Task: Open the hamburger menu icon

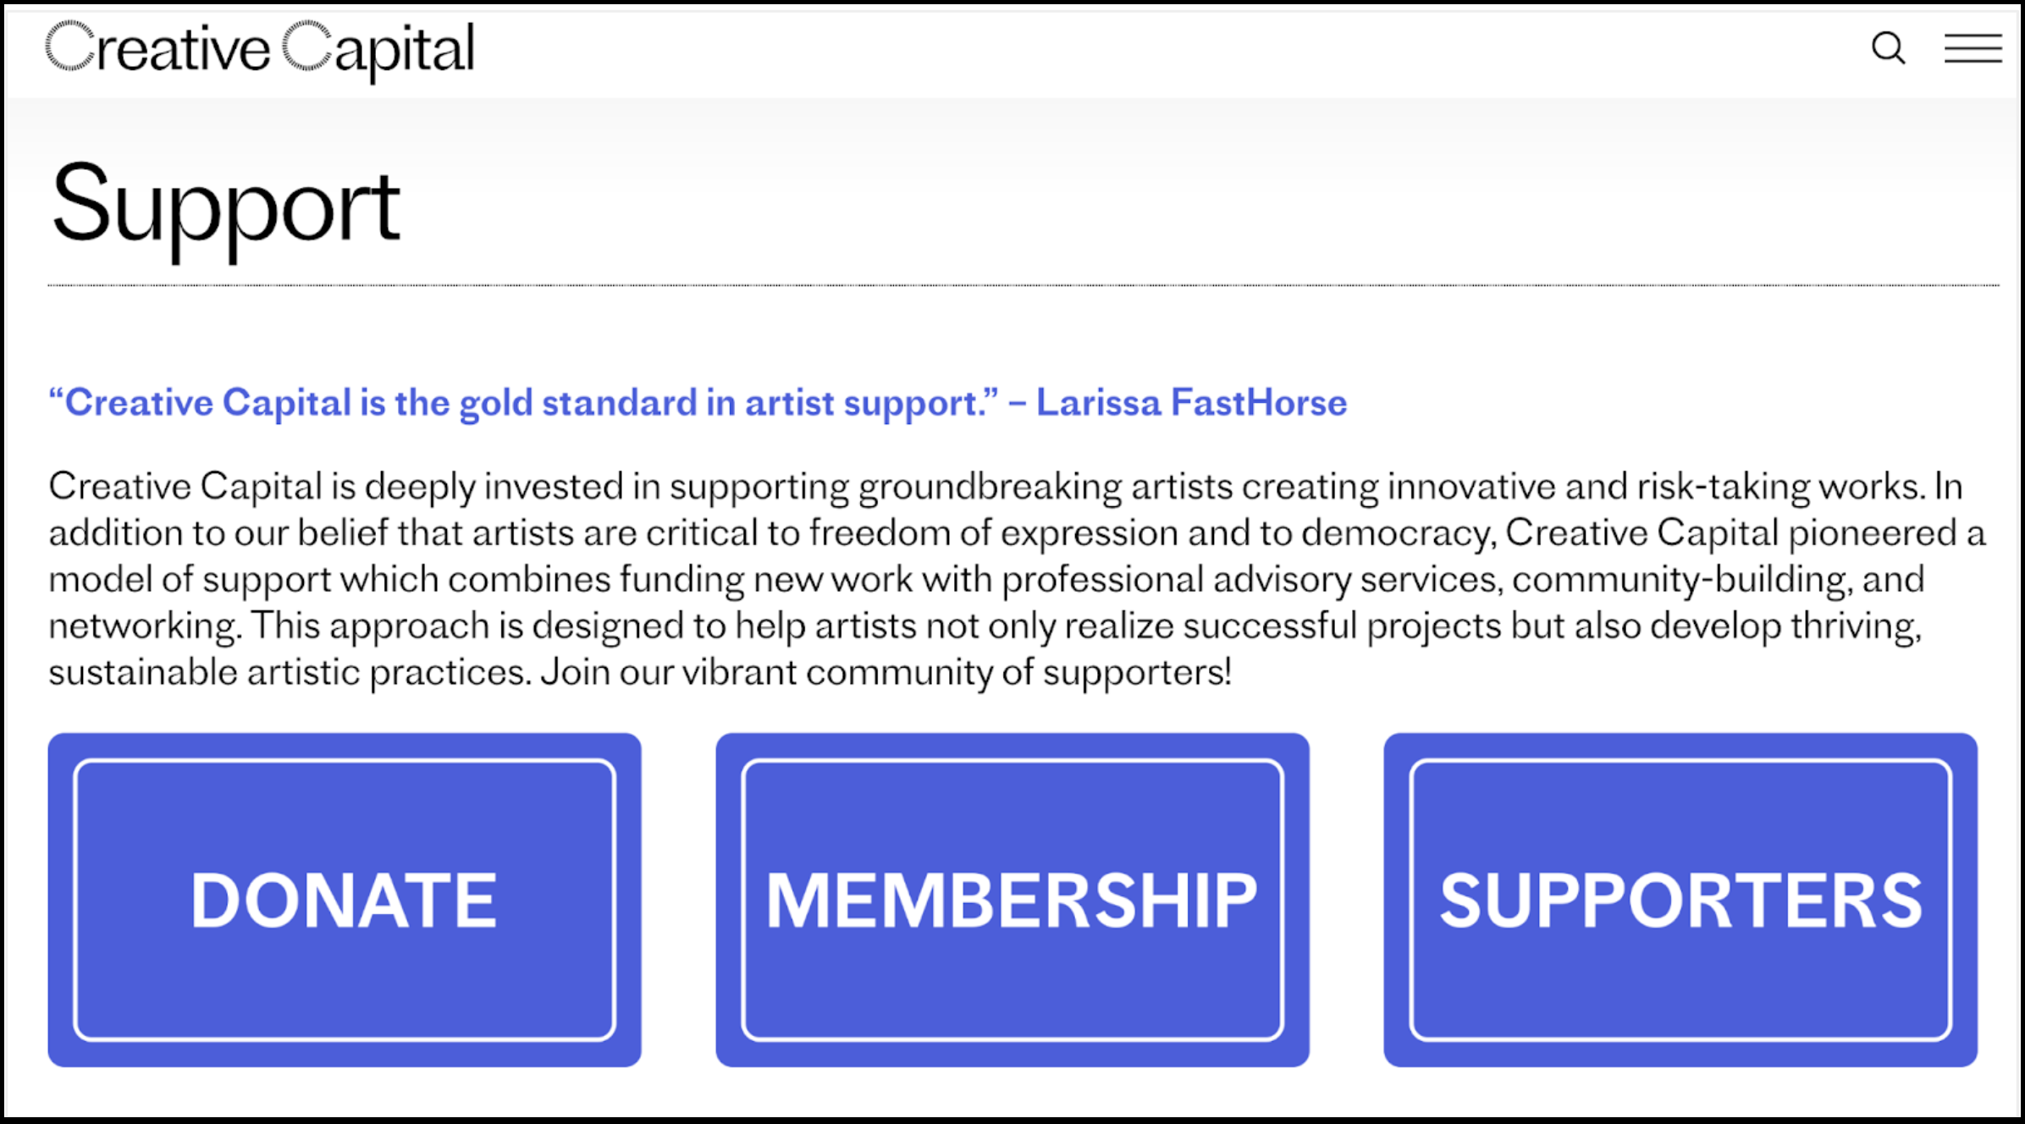Action: [x=1973, y=48]
